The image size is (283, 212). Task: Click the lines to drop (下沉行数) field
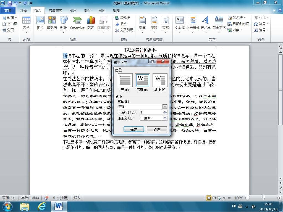click(x=151, y=112)
